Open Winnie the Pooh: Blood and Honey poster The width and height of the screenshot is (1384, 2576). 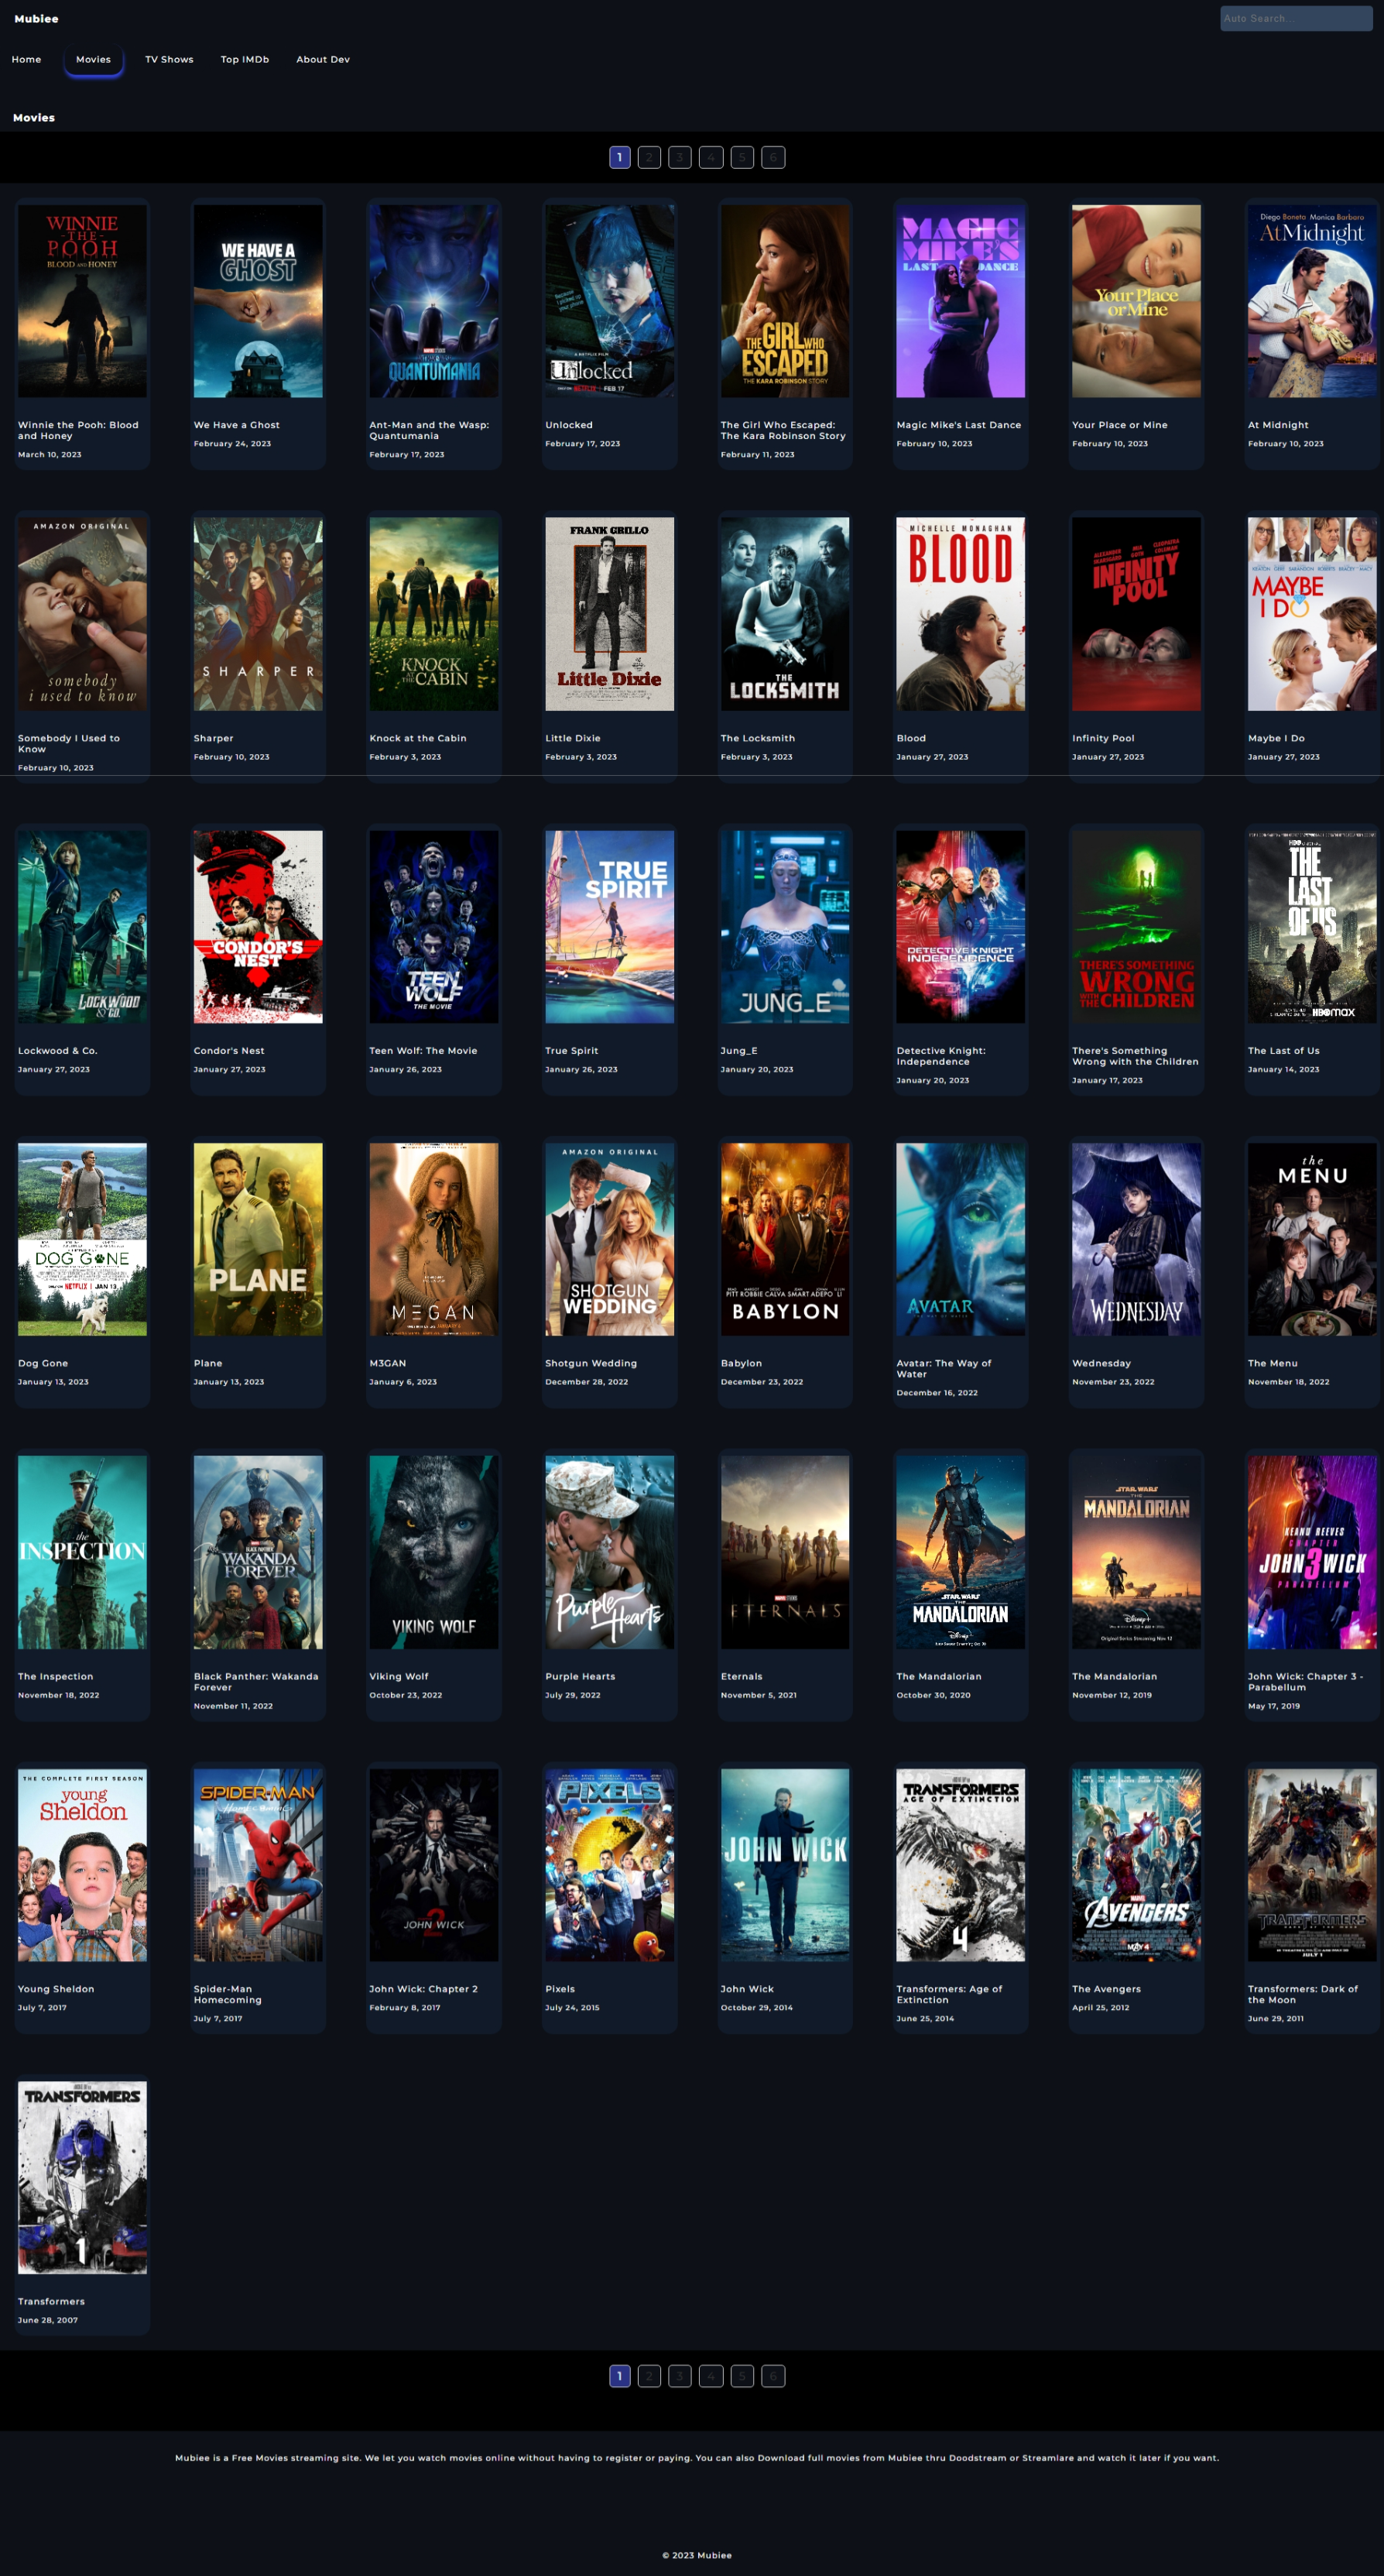pyautogui.click(x=82, y=301)
